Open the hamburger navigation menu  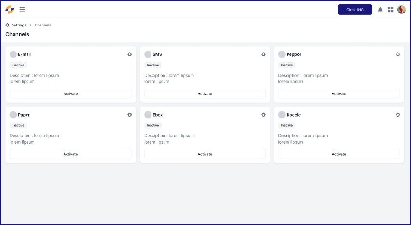(22, 10)
